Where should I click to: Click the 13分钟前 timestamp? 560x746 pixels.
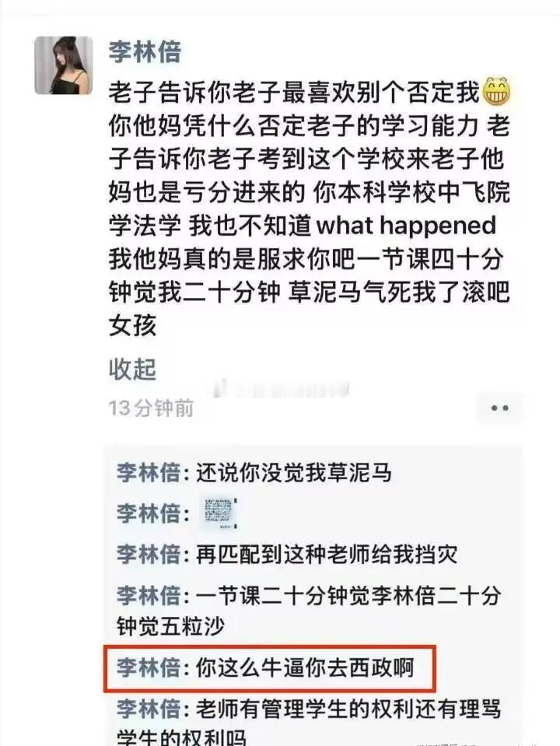tap(152, 408)
